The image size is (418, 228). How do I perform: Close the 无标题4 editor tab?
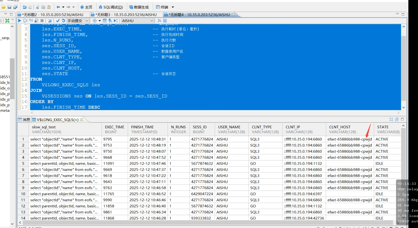tap(233, 14)
